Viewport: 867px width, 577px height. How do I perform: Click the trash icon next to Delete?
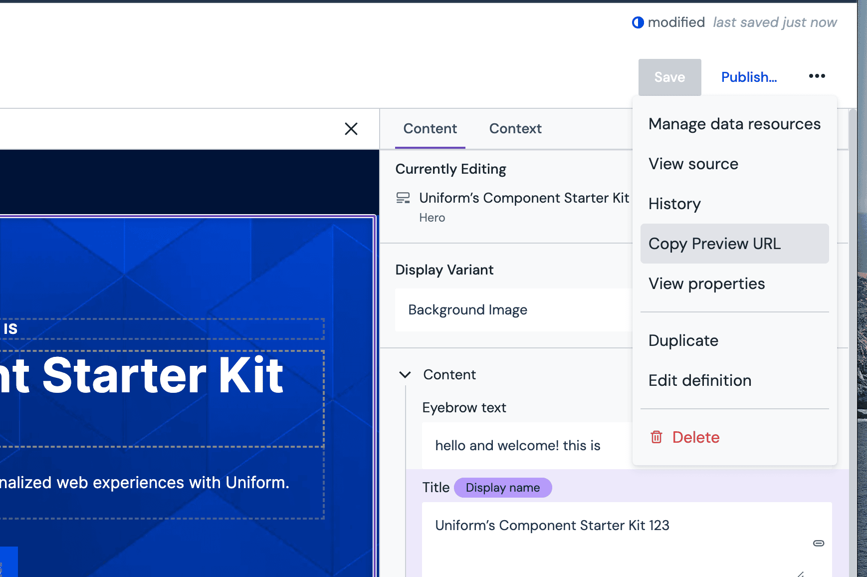656,437
